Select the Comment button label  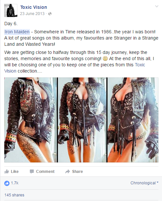point(45,172)
